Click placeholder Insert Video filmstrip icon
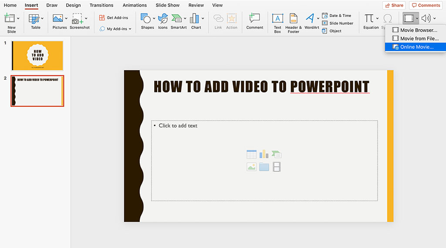The height and width of the screenshot is (248, 446). tap(277, 167)
